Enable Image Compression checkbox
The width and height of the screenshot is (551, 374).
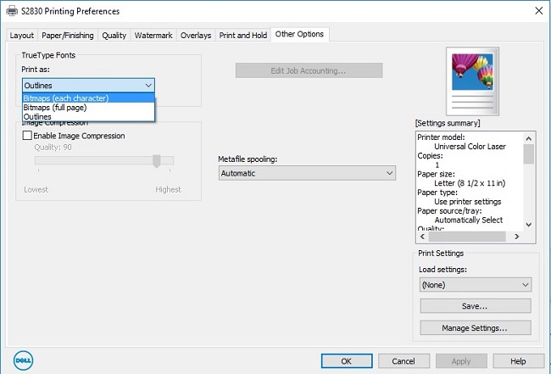pyautogui.click(x=27, y=136)
